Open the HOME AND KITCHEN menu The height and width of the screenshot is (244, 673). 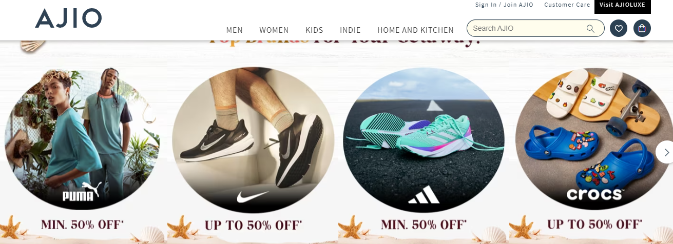pos(416,30)
